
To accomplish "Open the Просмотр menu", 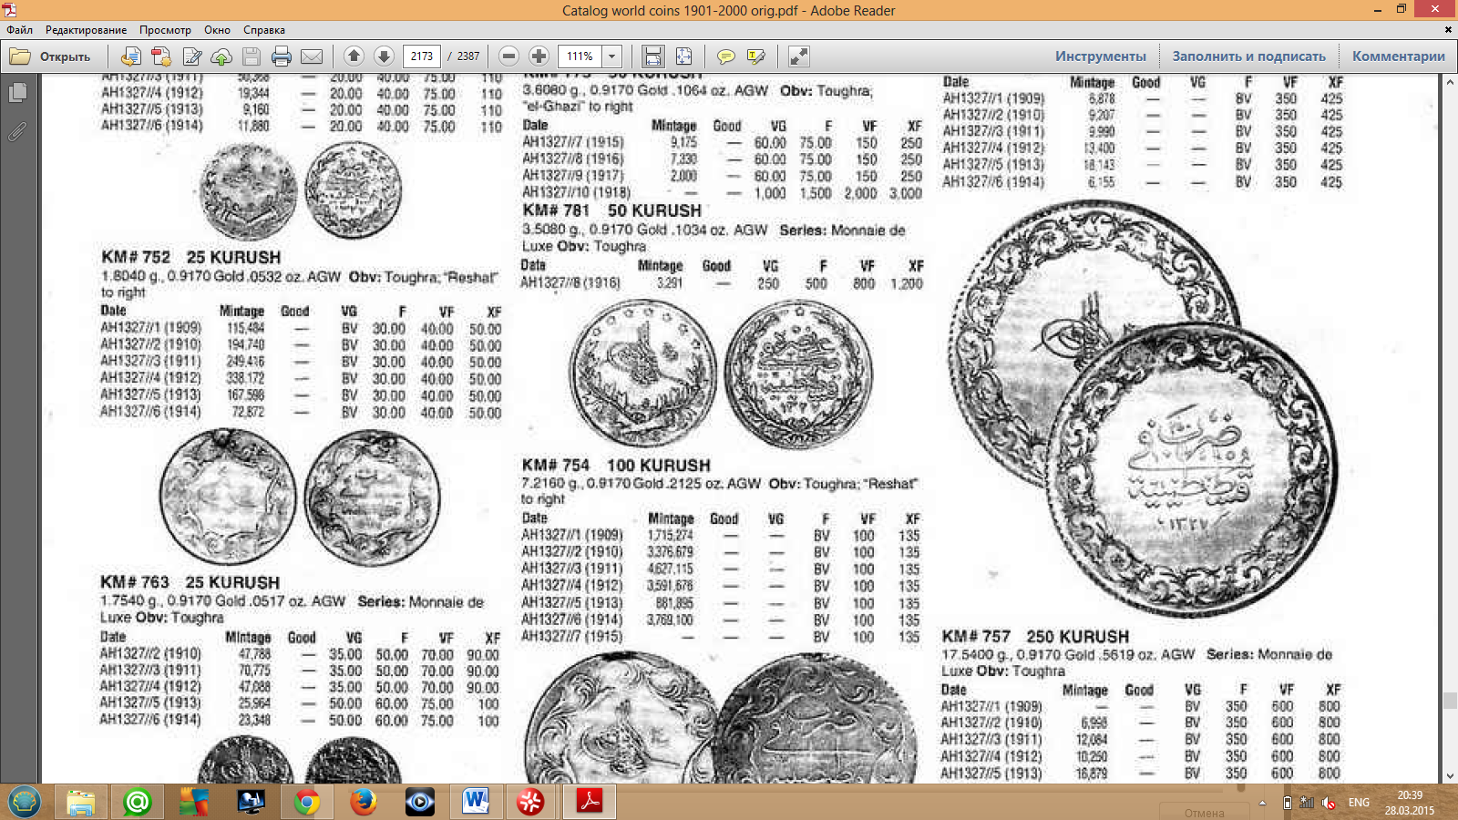I will click(x=165, y=30).
